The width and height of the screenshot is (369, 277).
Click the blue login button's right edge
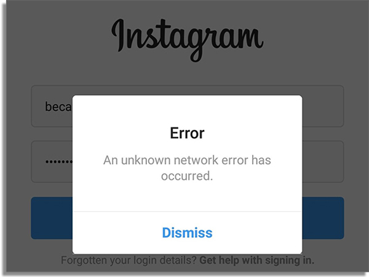tap(323, 218)
